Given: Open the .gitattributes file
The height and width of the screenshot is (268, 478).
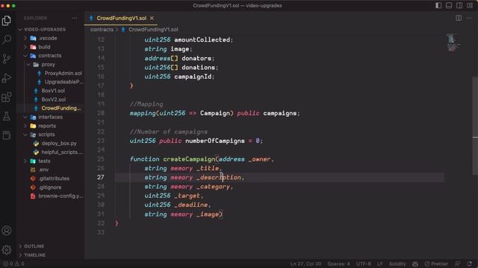Looking at the screenshot, I should click(54, 179).
